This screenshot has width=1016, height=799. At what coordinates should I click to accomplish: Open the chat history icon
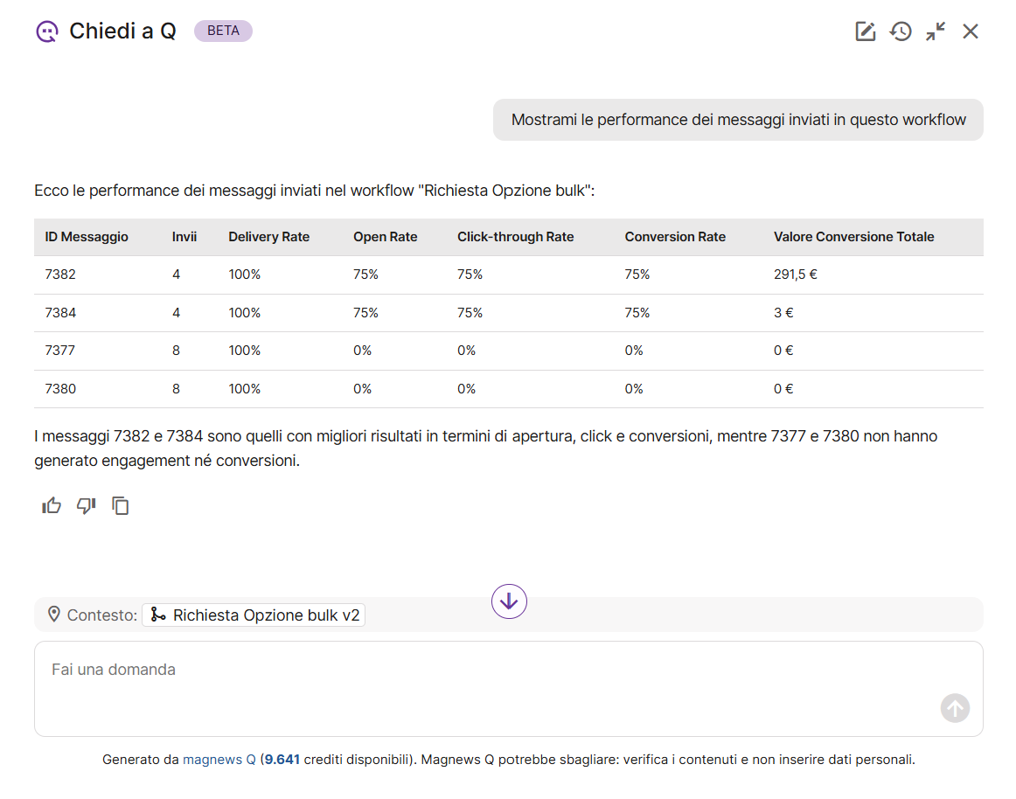(901, 31)
